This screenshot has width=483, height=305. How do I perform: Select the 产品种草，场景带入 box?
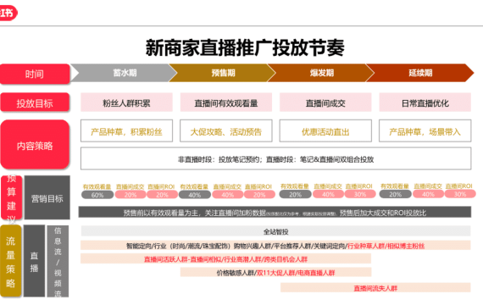pyautogui.click(x=425, y=131)
